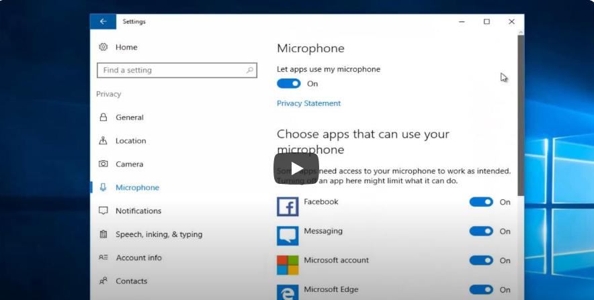Image resolution: width=594 pixels, height=300 pixels.
Task: Click the lock icon beside General
Action: 103,117
